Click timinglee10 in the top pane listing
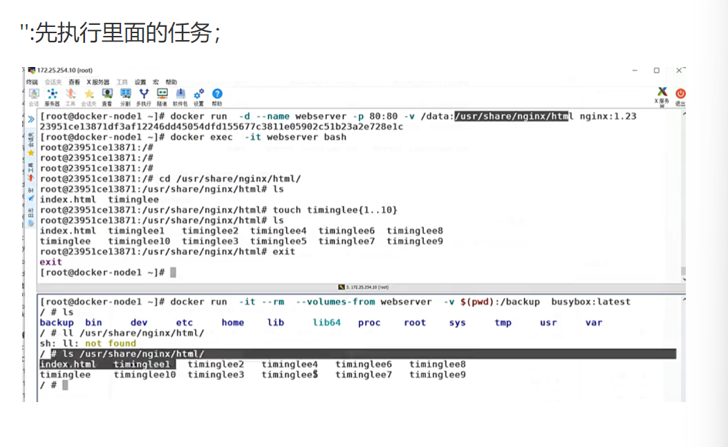This screenshot has height=447, width=728. 139,241
